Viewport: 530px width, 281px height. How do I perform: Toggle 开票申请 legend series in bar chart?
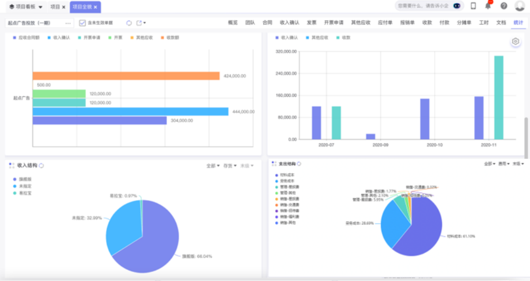point(89,38)
